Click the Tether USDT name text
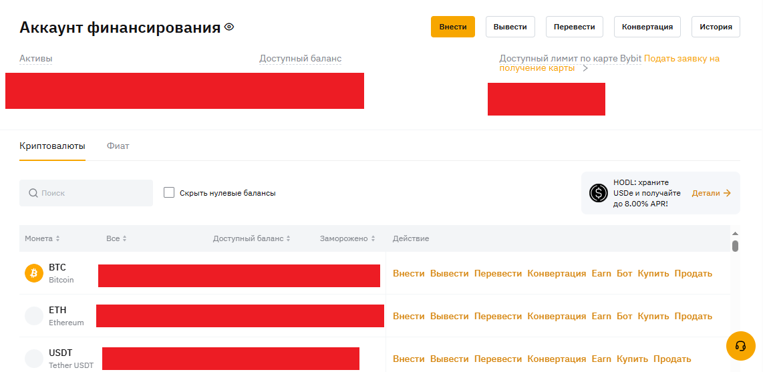This screenshot has height=372, width=763. pyautogui.click(x=71, y=365)
